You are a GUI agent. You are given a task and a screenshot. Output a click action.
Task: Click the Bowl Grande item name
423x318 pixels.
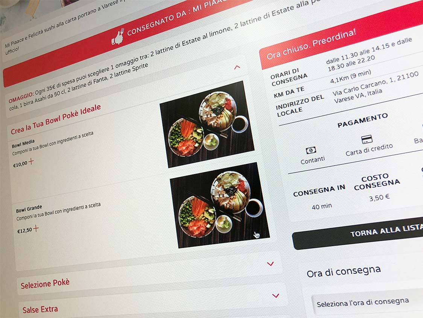(29, 209)
